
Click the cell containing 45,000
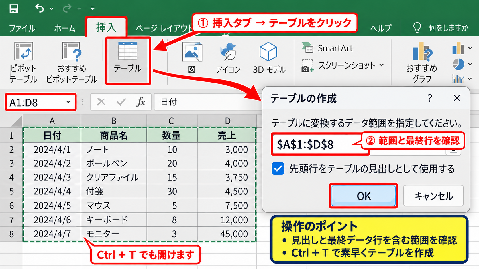coord(227,234)
